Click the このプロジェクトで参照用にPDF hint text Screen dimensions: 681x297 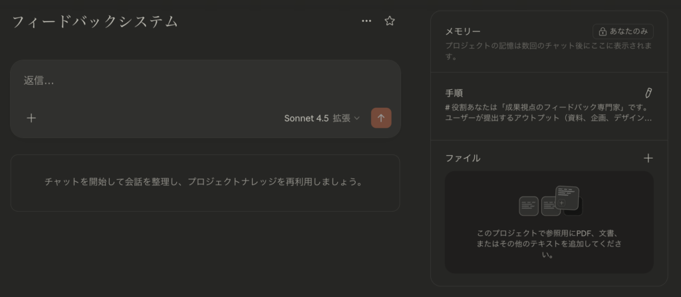[549, 244]
